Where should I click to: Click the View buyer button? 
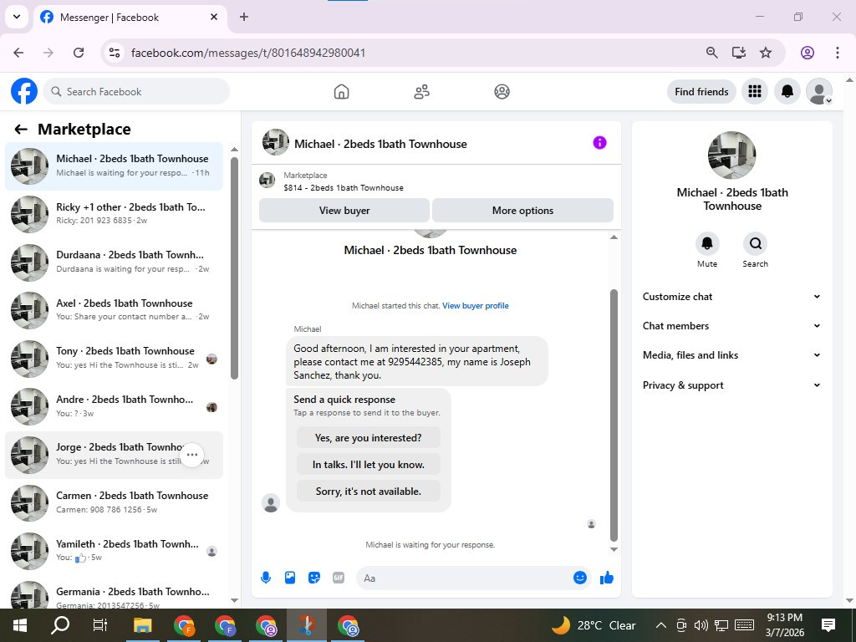pos(344,210)
